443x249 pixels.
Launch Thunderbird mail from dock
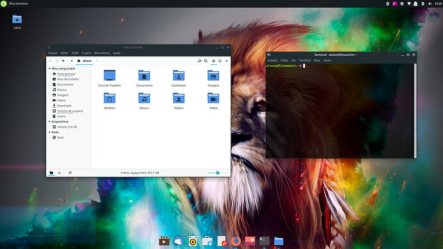[x=178, y=241]
